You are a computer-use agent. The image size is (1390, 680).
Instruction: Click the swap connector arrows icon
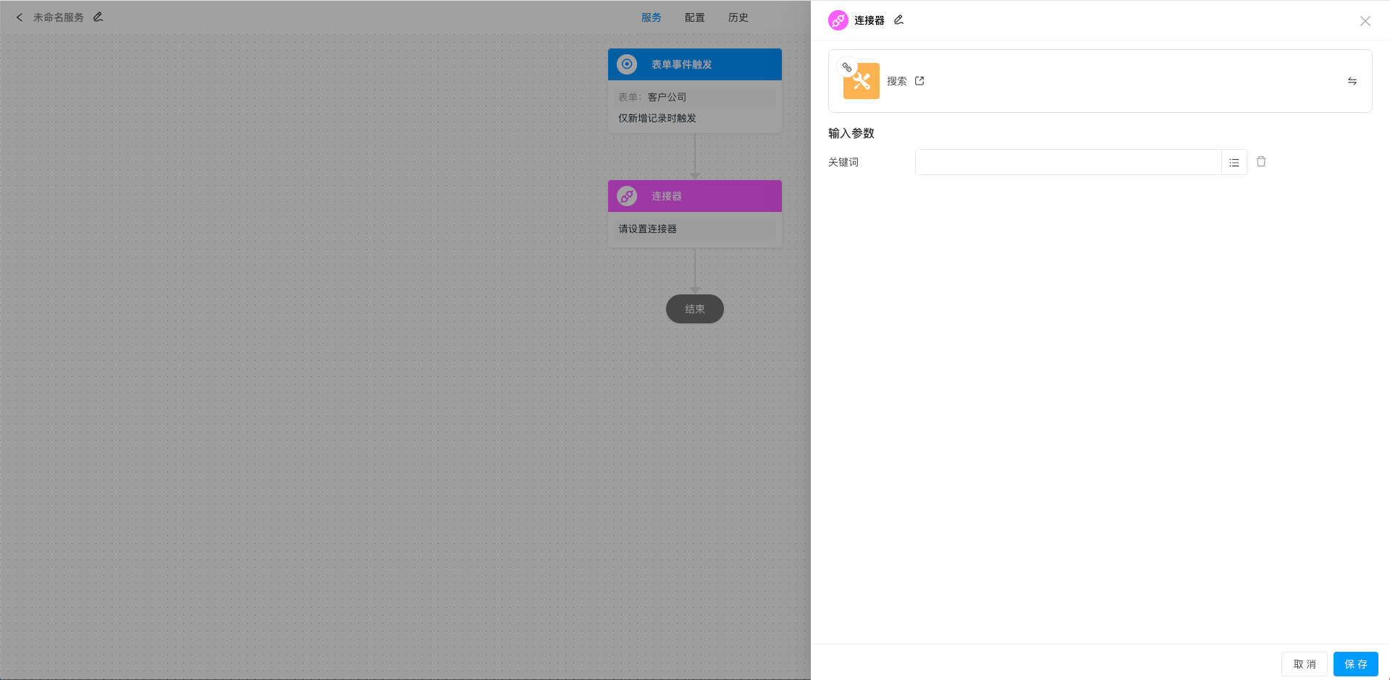(1352, 81)
